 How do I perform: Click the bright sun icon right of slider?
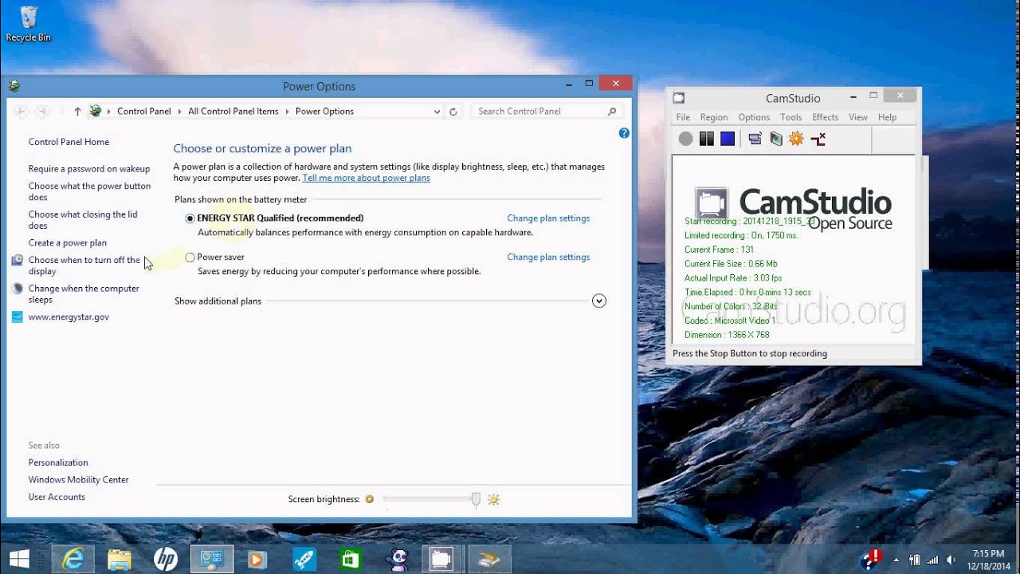(x=493, y=499)
